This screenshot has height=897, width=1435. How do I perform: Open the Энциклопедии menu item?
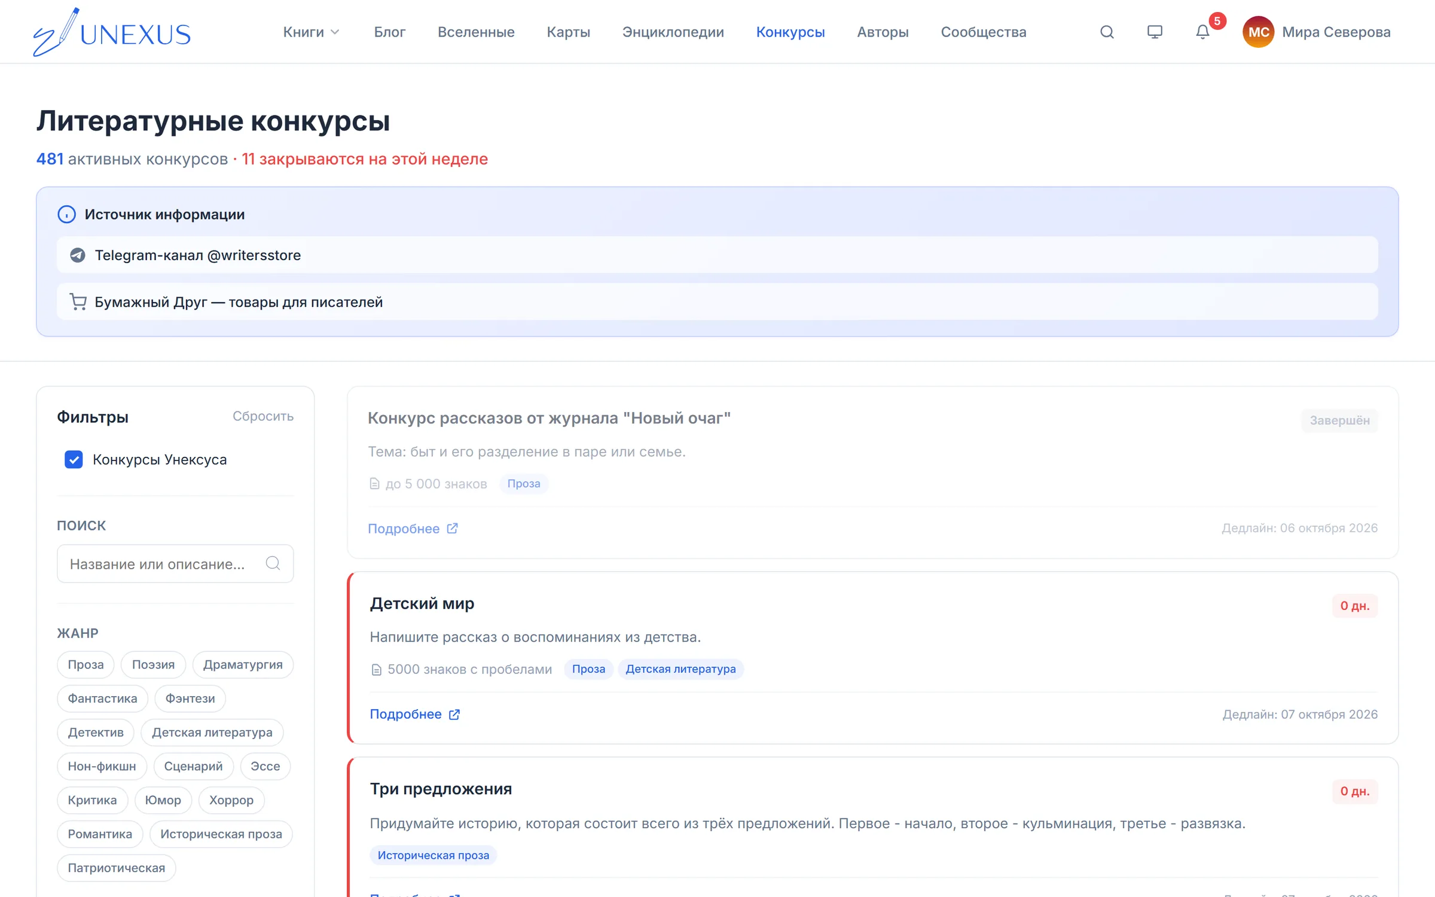point(673,32)
